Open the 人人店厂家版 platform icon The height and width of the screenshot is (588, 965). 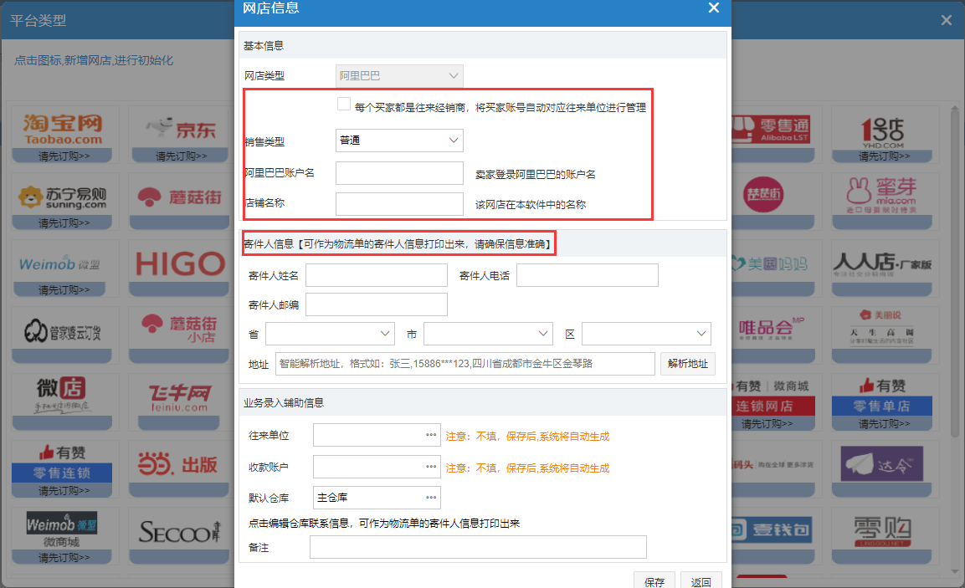click(882, 263)
